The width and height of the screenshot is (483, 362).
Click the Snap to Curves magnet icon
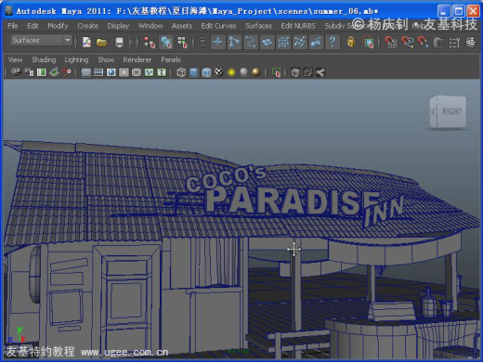tap(408, 42)
